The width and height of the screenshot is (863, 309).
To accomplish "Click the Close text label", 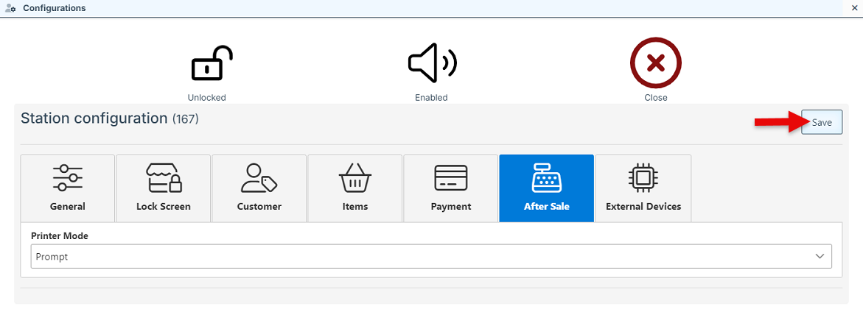I will 655,97.
